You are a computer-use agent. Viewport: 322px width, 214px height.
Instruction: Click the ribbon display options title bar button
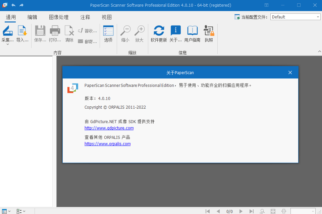pyautogui.click(x=266, y=5)
